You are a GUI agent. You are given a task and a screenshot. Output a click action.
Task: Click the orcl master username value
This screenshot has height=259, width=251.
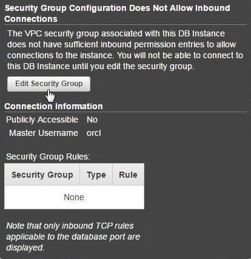(93, 133)
